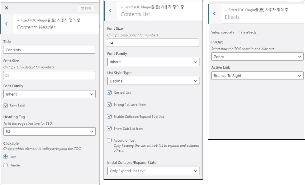The image size is (305, 185).
Task: Click the 발행함 publish button
Action: 86,8
